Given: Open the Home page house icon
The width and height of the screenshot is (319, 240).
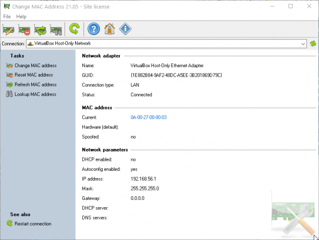Looking at the screenshot, I should click(109, 29).
